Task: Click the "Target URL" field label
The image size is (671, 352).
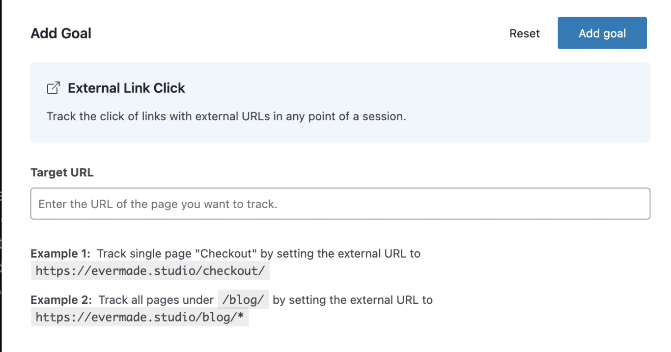Action: [x=62, y=172]
